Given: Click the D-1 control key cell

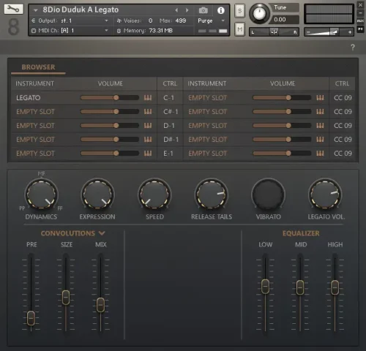Looking at the screenshot, I should click(169, 126).
